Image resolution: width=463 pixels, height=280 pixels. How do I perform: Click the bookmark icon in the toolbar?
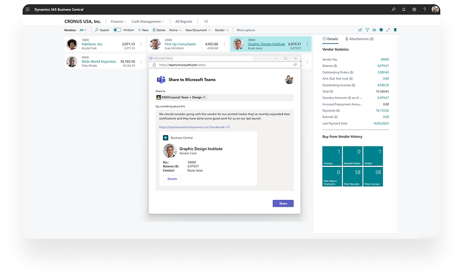[395, 30]
